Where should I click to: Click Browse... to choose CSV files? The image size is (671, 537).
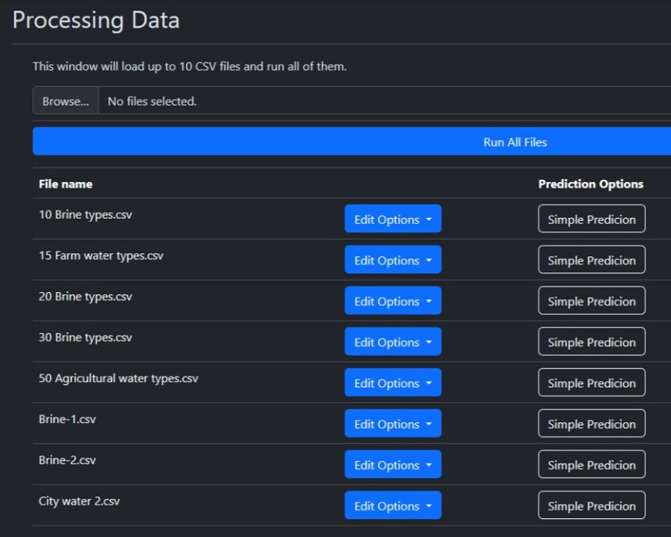pyautogui.click(x=66, y=101)
